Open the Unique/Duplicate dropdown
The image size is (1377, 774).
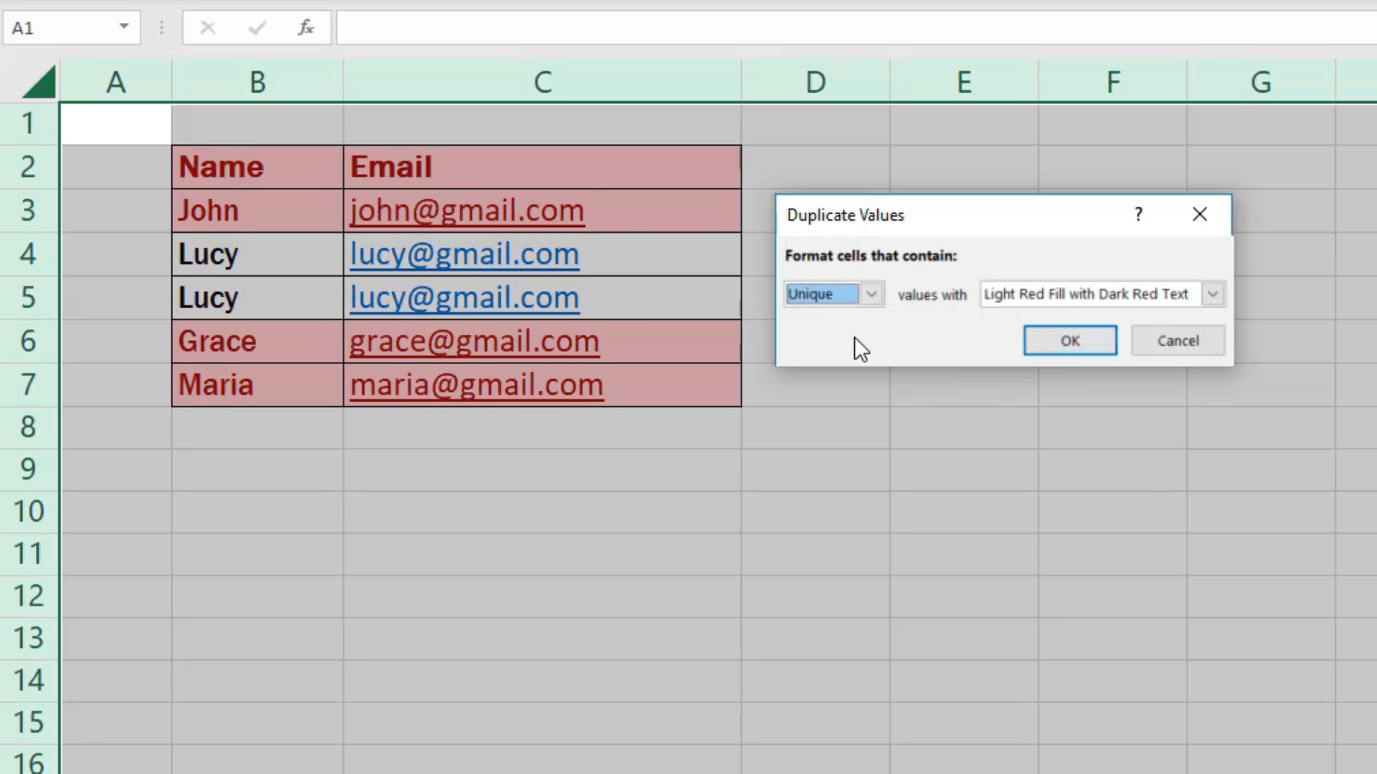[x=871, y=294]
